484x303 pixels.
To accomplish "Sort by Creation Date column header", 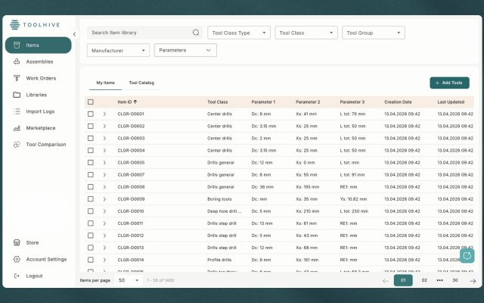I will [398, 102].
